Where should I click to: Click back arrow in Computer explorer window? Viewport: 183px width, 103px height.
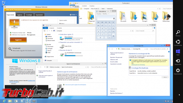tap(44, 31)
